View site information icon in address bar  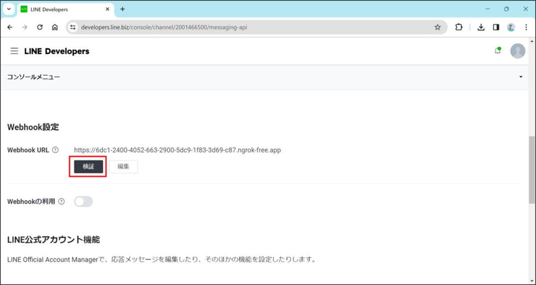pos(74,27)
